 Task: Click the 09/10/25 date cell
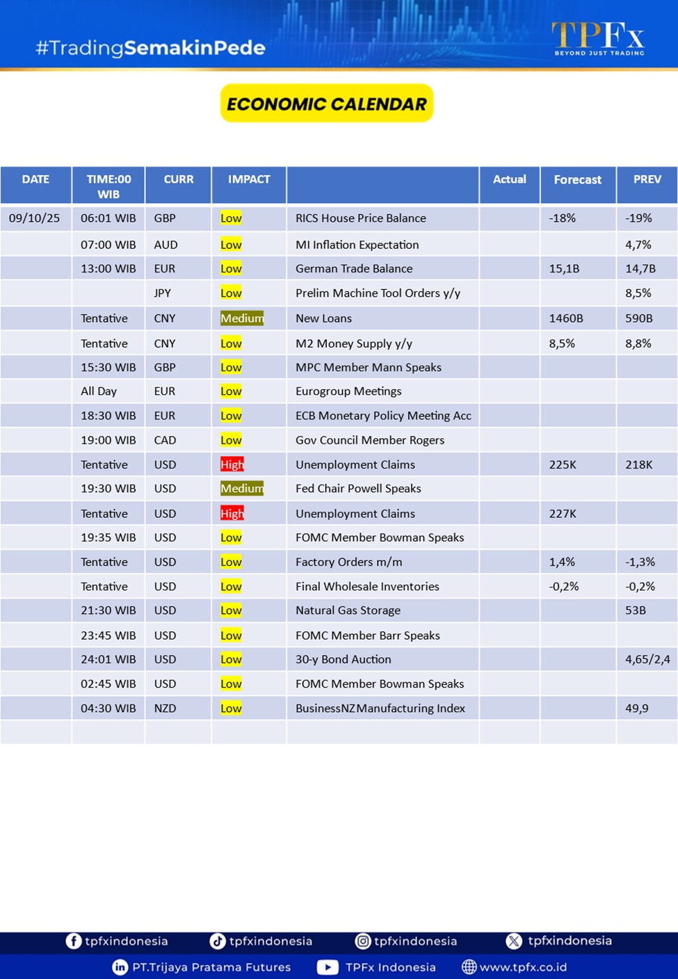click(35, 218)
